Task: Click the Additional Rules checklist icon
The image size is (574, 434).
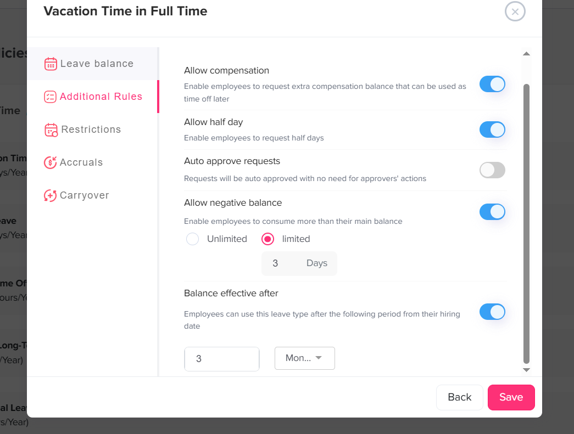Action: tap(50, 97)
